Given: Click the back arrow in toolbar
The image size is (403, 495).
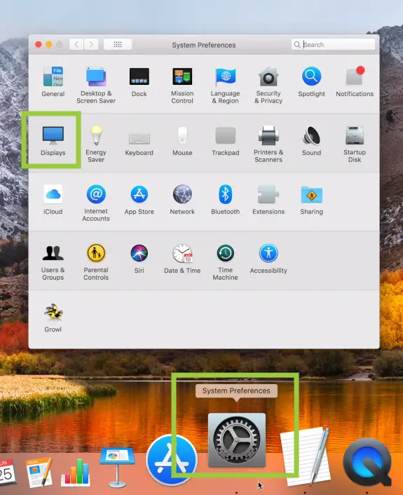Looking at the screenshot, I should point(76,44).
